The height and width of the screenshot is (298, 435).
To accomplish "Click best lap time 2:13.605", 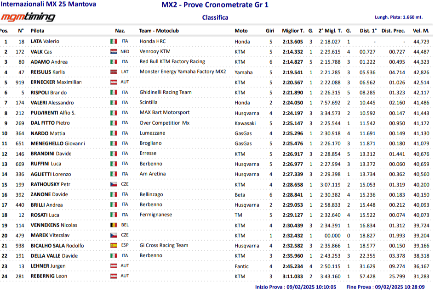I will point(292,42).
